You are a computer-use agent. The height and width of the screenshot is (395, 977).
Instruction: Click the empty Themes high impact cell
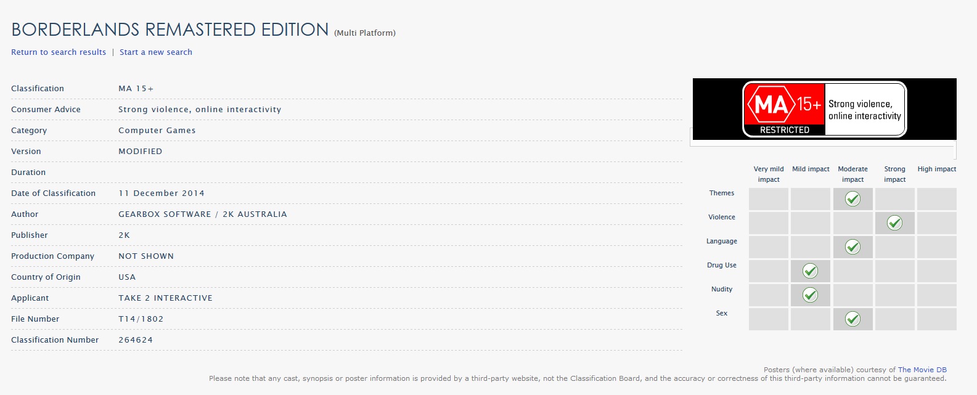click(x=937, y=199)
